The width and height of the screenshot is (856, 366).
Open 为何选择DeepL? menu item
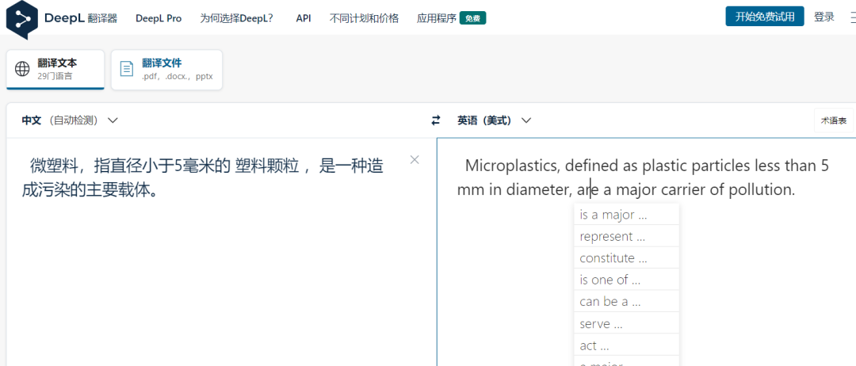pyautogui.click(x=236, y=18)
